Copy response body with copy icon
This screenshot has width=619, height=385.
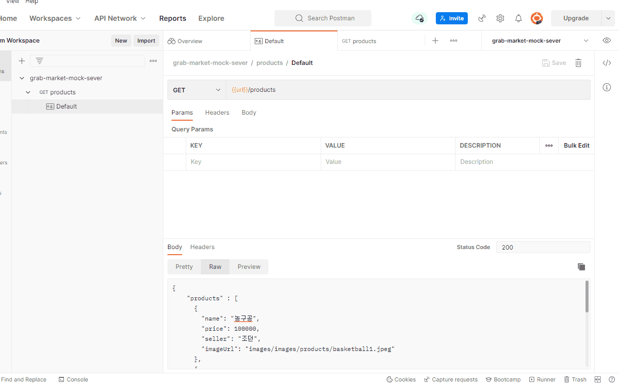click(x=581, y=267)
